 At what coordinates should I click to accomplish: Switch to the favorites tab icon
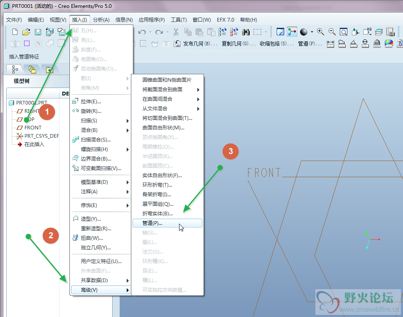[49, 70]
